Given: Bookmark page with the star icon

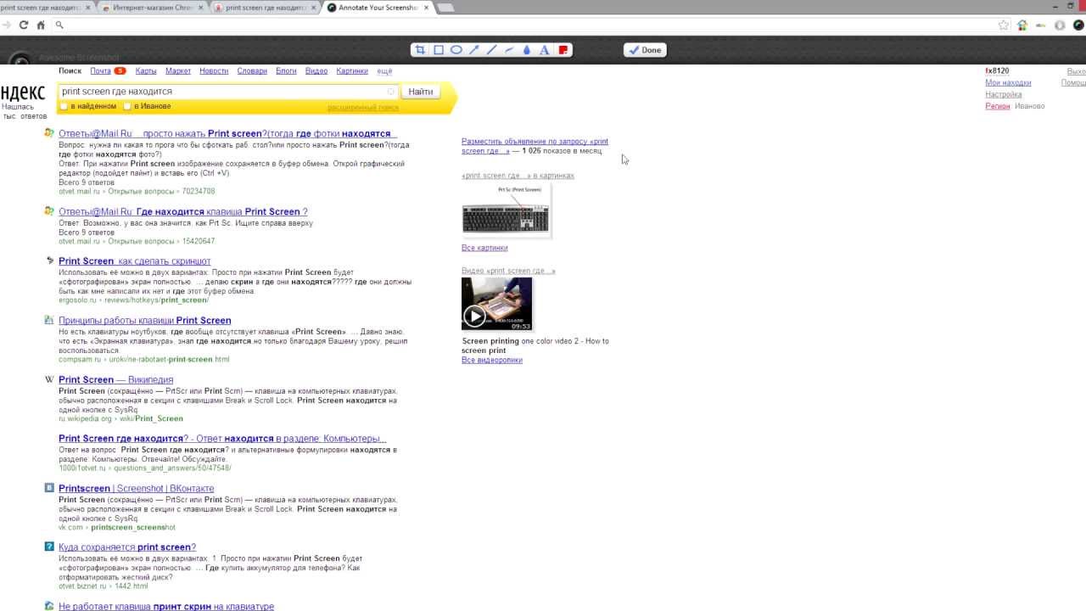Looking at the screenshot, I should click(x=1004, y=25).
